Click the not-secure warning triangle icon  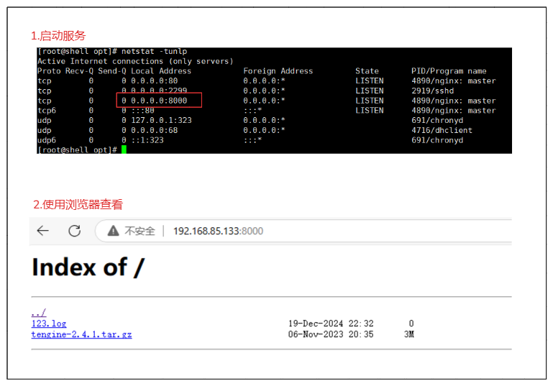(113, 231)
